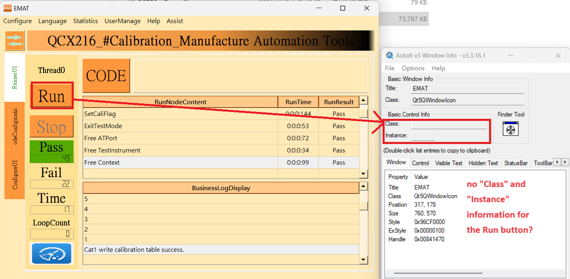Select the Free Context row
570x279 pixels.
221,163
